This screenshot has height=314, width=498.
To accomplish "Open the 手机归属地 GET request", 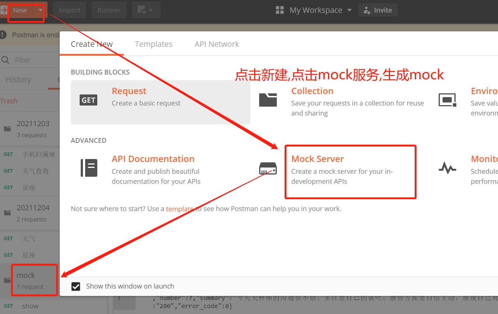I will (x=39, y=154).
